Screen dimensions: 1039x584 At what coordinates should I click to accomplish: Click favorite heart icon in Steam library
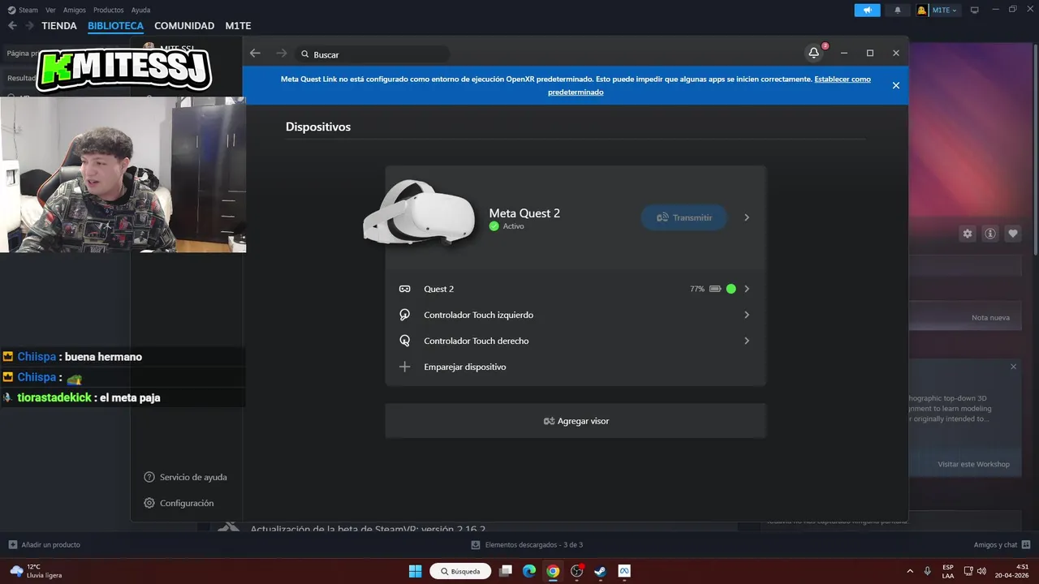1013,234
